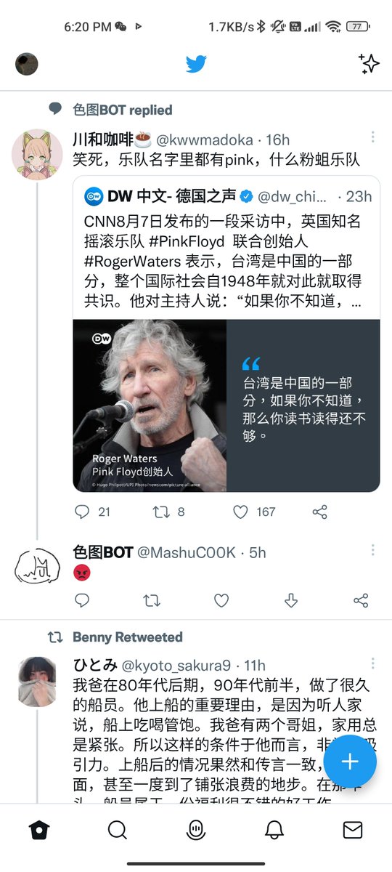Open more options on 色图BOT's reply
The image size is (392, 872).
point(372,550)
